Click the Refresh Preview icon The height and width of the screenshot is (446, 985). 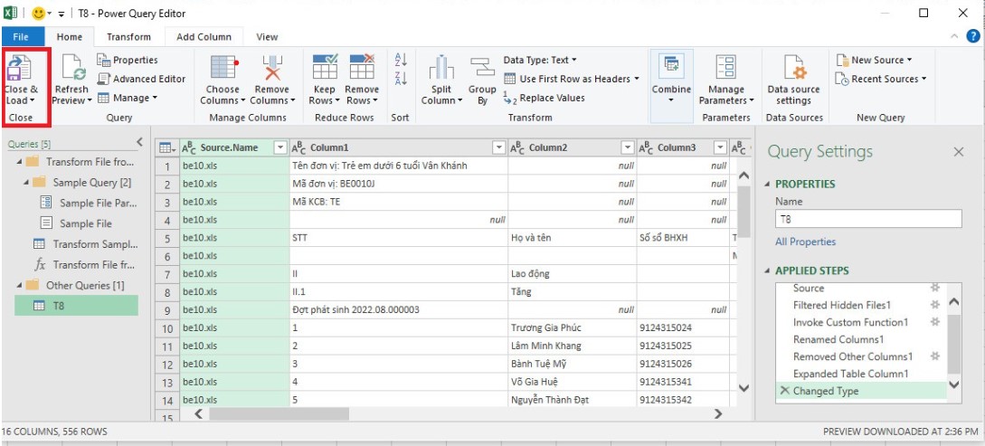[x=73, y=68]
